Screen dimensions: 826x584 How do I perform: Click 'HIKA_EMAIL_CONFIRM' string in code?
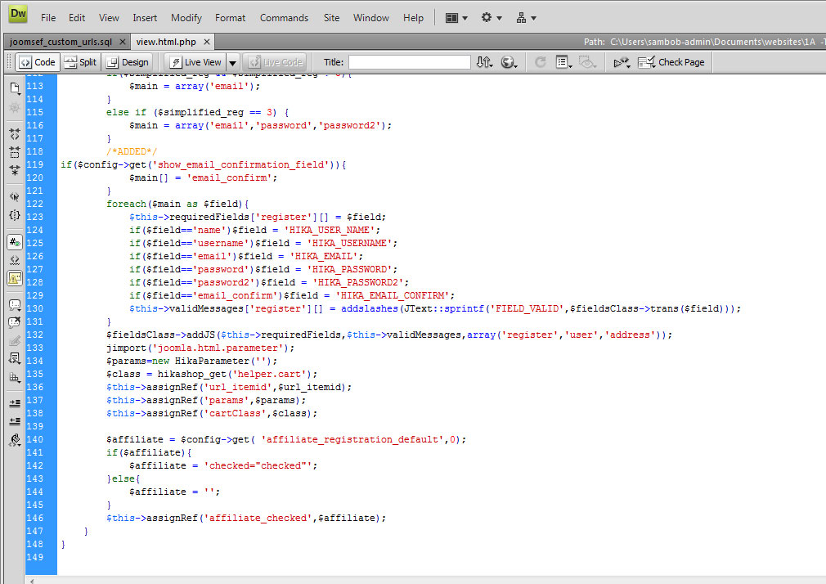[x=393, y=296]
